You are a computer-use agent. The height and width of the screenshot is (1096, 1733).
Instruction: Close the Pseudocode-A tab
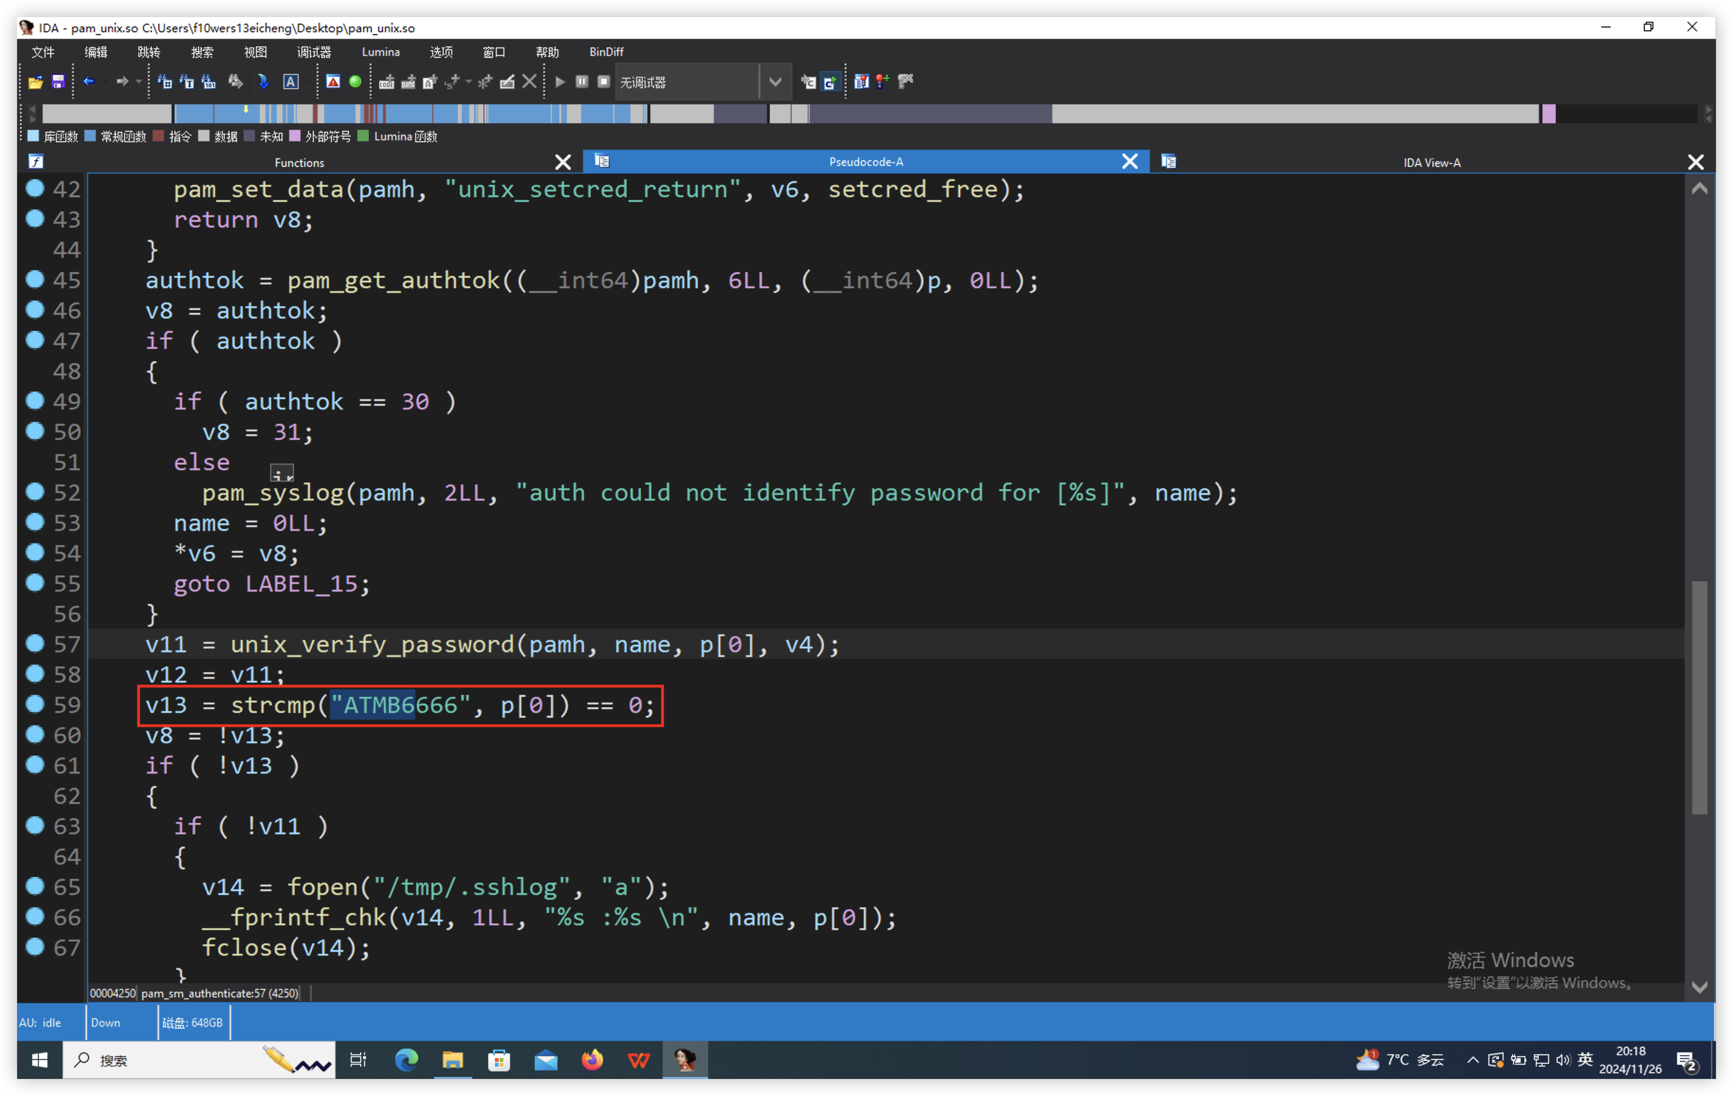1130,162
